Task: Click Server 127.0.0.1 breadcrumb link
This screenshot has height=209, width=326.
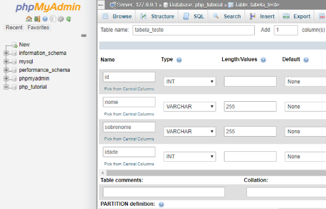Action: click(x=137, y=5)
